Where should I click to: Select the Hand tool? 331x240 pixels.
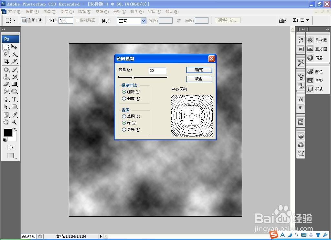click(6, 122)
